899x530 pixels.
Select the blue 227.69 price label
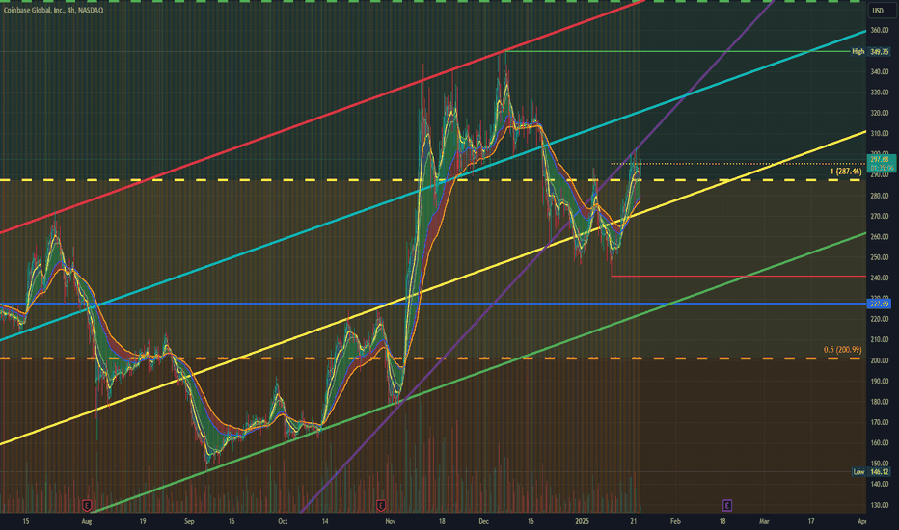880,304
